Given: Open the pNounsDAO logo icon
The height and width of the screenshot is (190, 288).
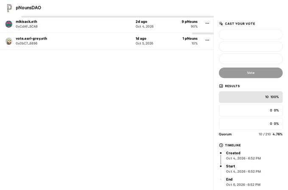Looking at the screenshot, I should click(x=9, y=8).
